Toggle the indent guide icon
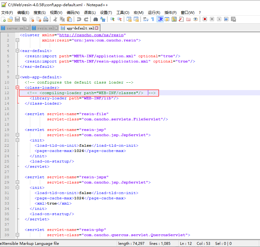This screenshot has height=247, width=260. (x=160, y=19)
